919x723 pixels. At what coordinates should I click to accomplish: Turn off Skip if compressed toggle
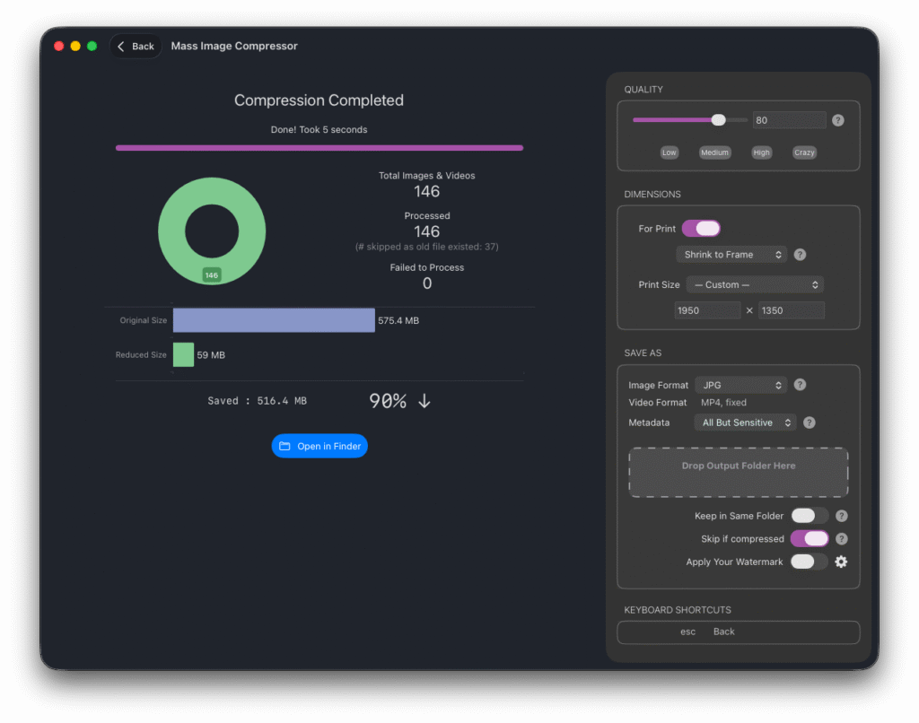809,539
